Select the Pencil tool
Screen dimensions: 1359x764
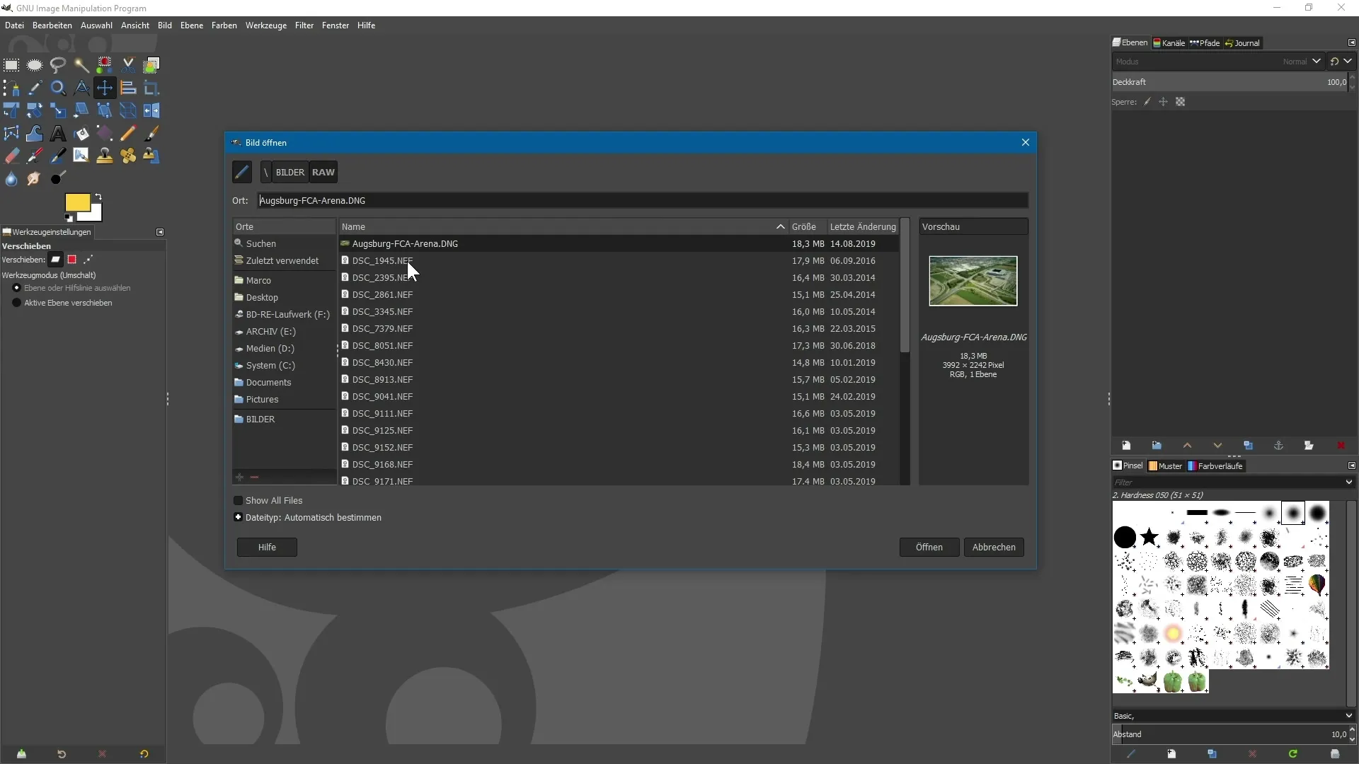click(x=128, y=133)
